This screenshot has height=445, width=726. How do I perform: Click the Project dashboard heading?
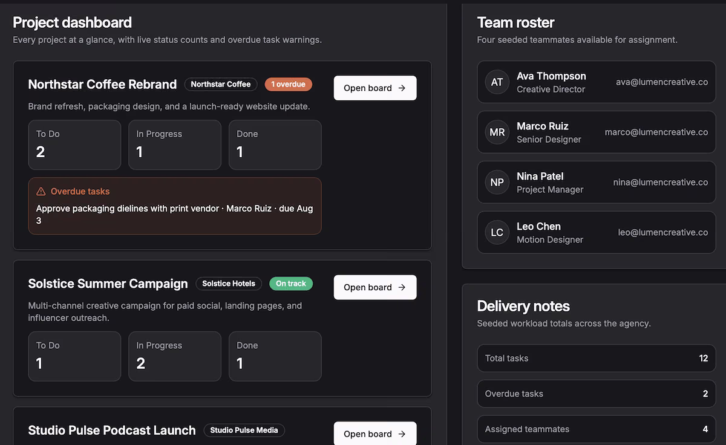pyautogui.click(x=73, y=22)
